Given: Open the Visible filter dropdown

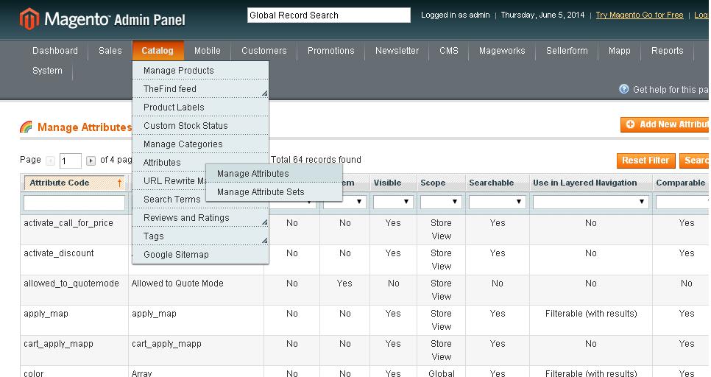Looking at the screenshot, I should pos(392,202).
